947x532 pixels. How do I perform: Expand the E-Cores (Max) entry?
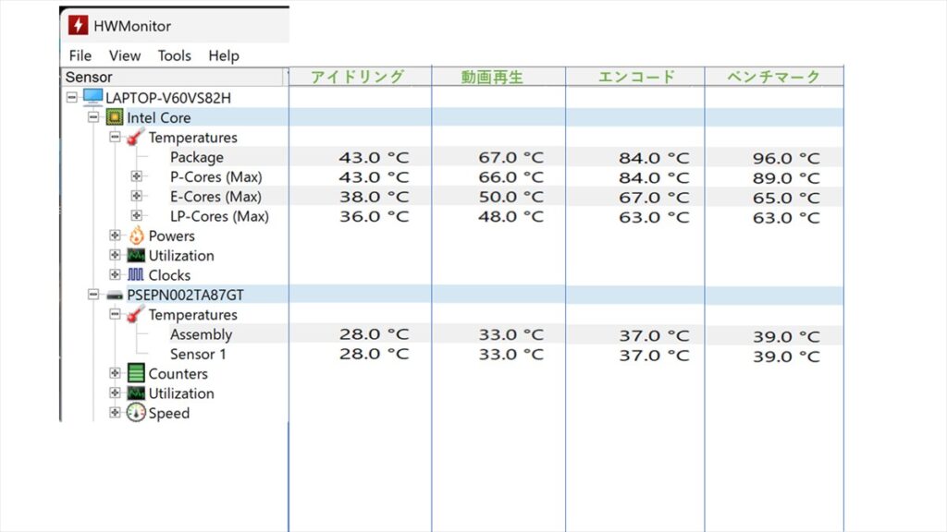coord(137,196)
